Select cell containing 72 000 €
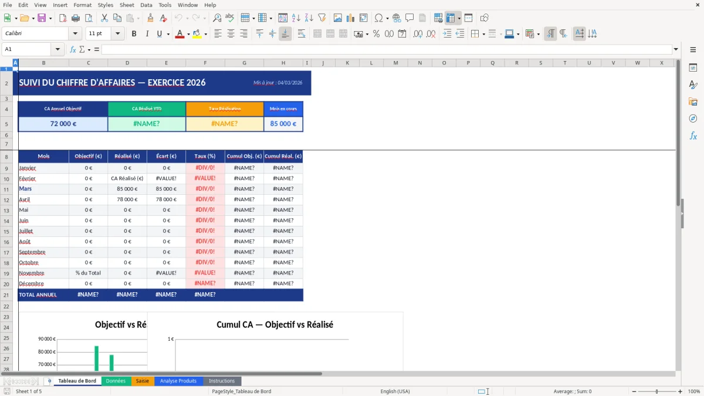This screenshot has height=396, width=704. pos(63,124)
